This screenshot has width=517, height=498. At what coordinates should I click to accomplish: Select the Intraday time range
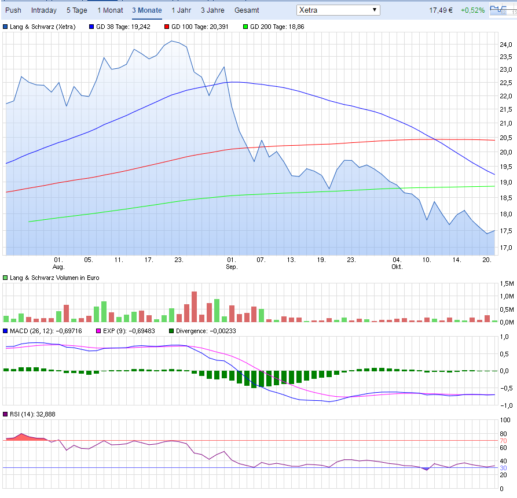(x=44, y=10)
